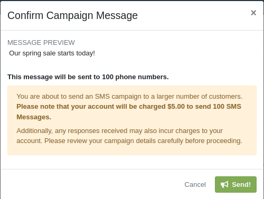Click the 'larger number of customers' phrase

click(x=200, y=97)
